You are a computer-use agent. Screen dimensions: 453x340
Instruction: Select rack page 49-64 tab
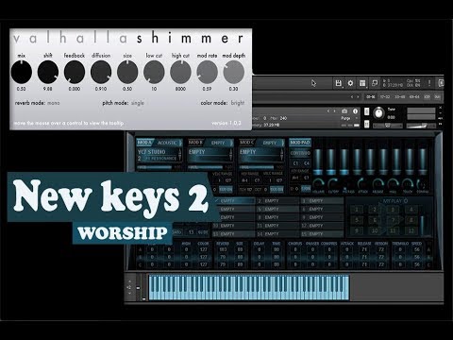click(414, 97)
